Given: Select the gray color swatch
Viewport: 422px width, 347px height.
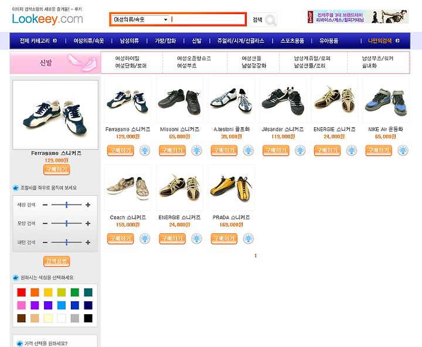Looking at the screenshot, I should (x=75, y=318).
